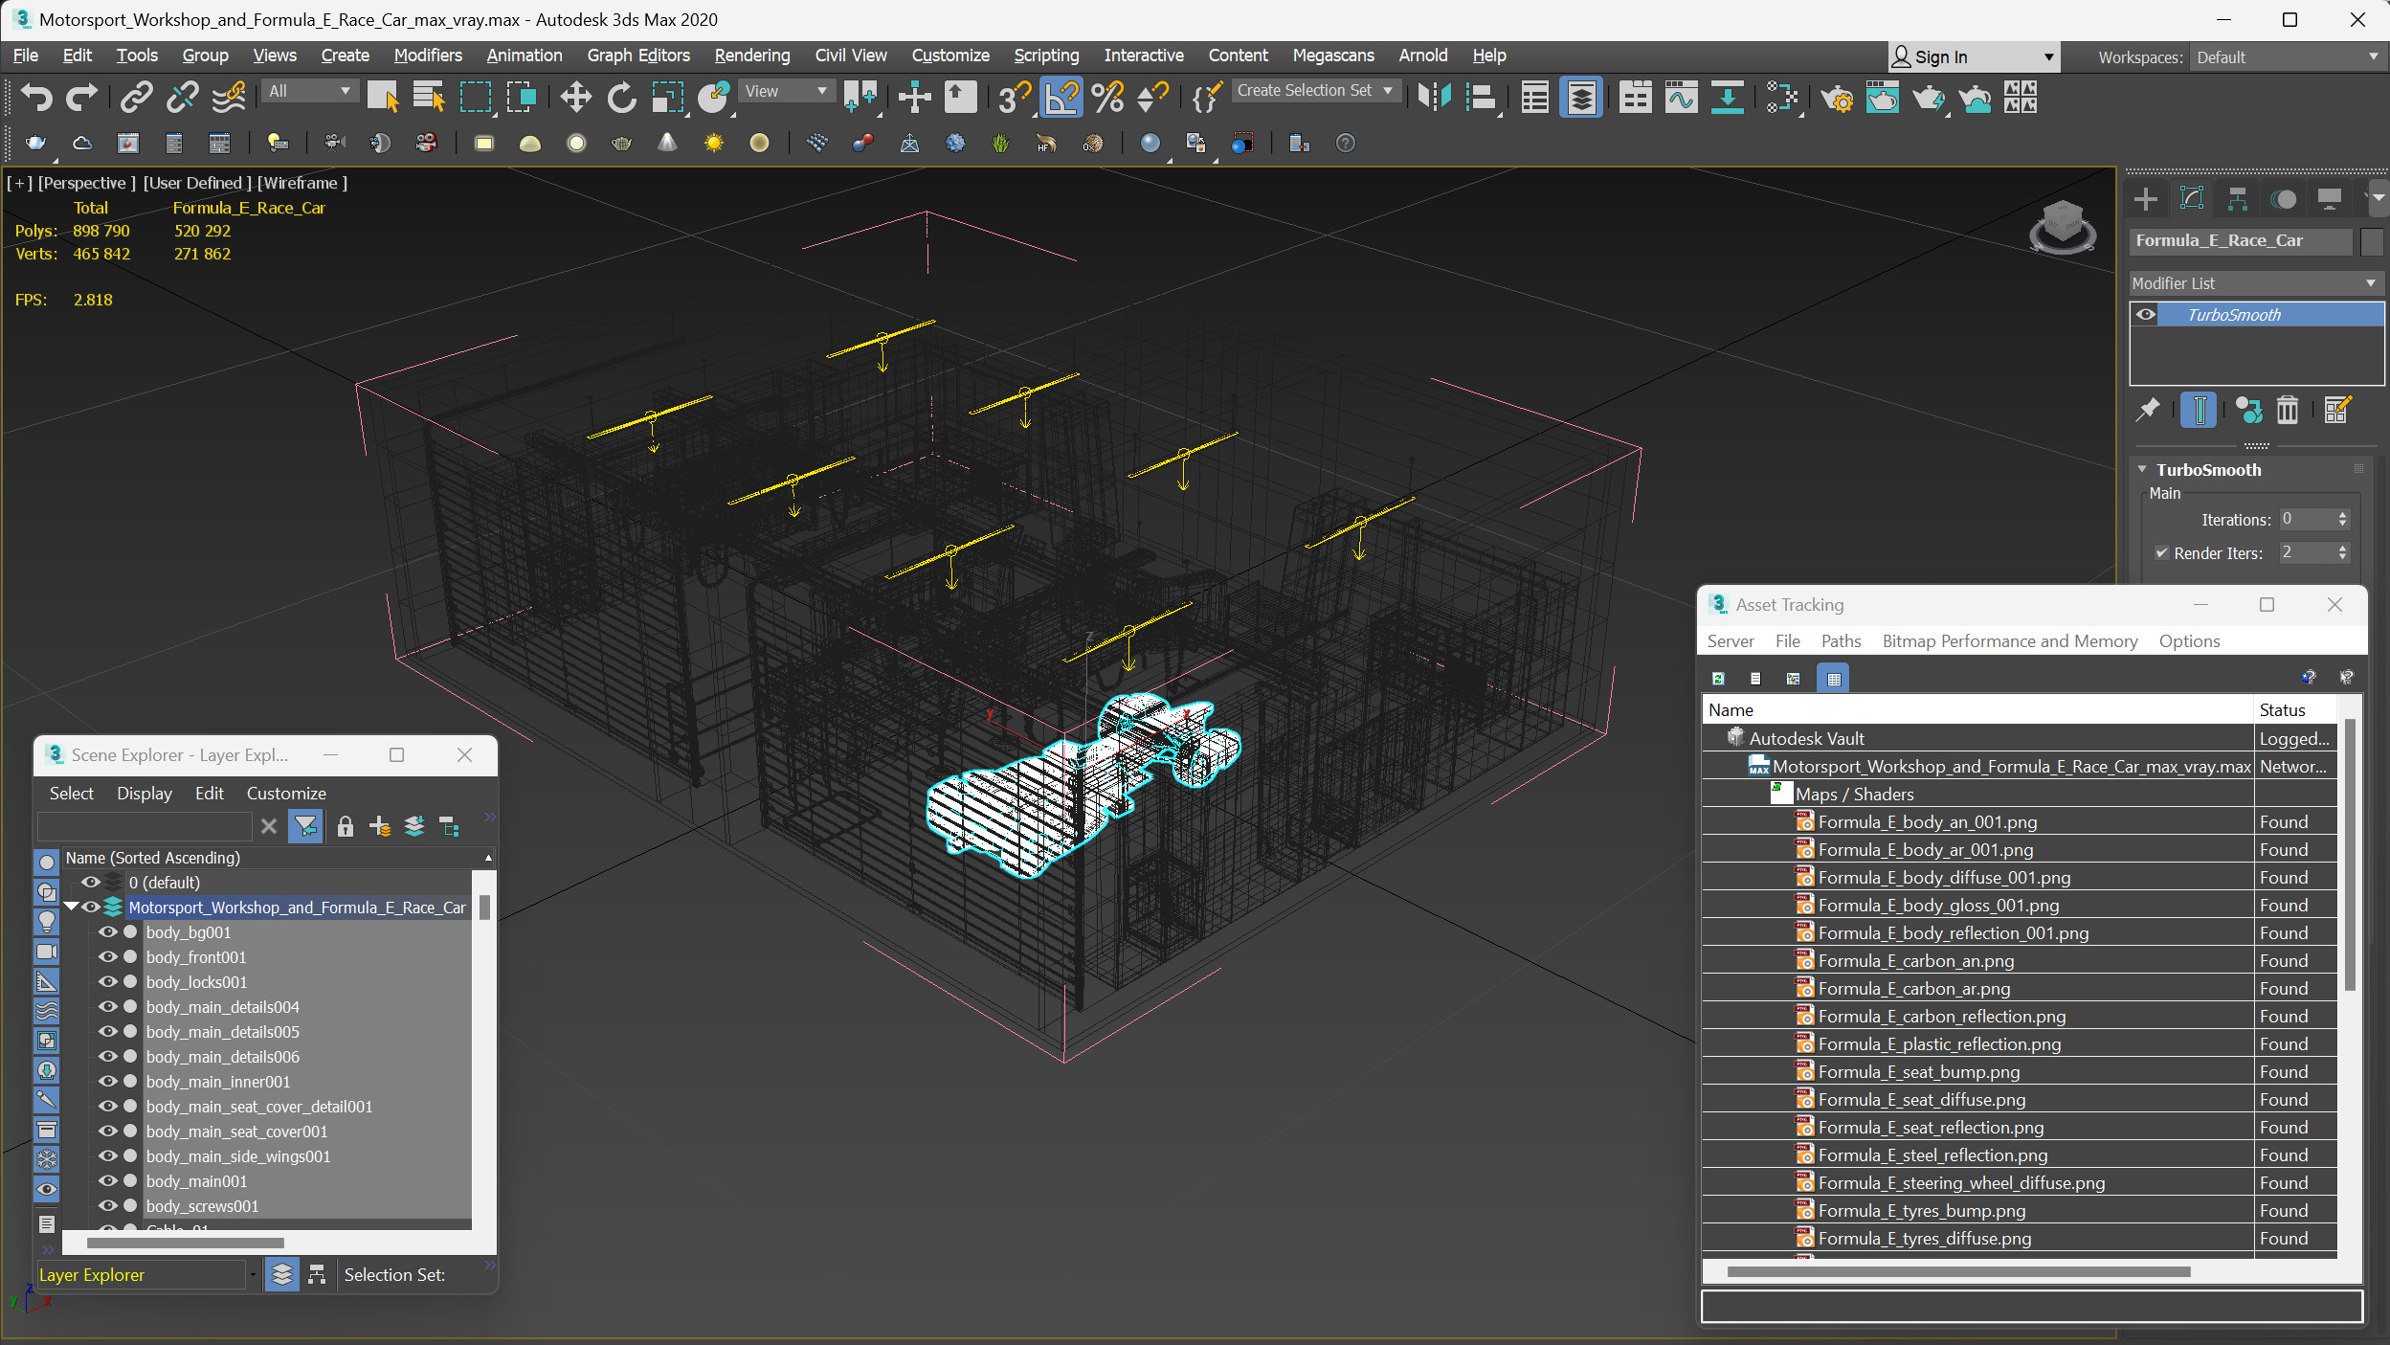2390x1345 pixels.
Task: Open the Hierarchy panel tab icon
Action: [2238, 198]
